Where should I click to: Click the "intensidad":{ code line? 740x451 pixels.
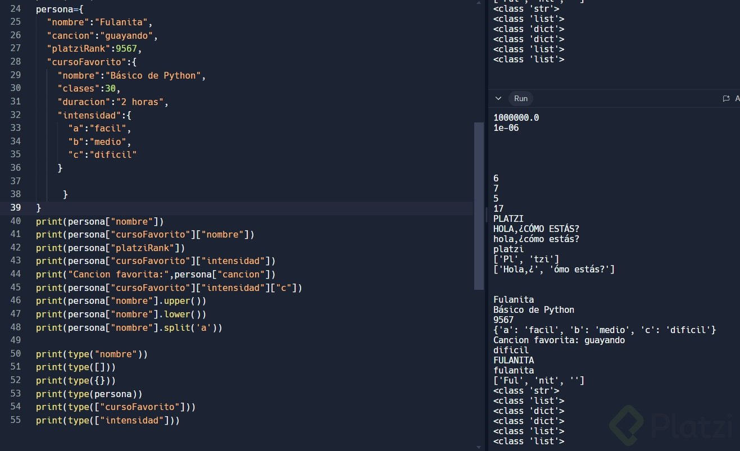[94, 115]
